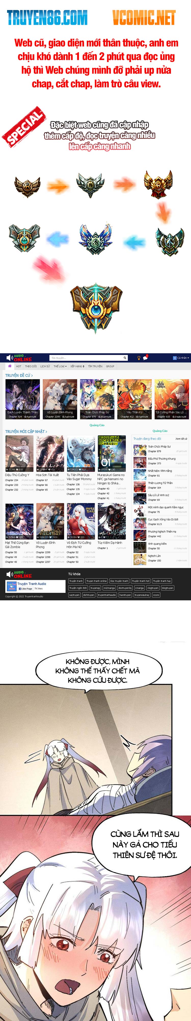This screenshot has height=1021, width=191.
Task: Click Chapter 1 of Túy Kiếm Dạ Hành
Action: coord(103,548)
